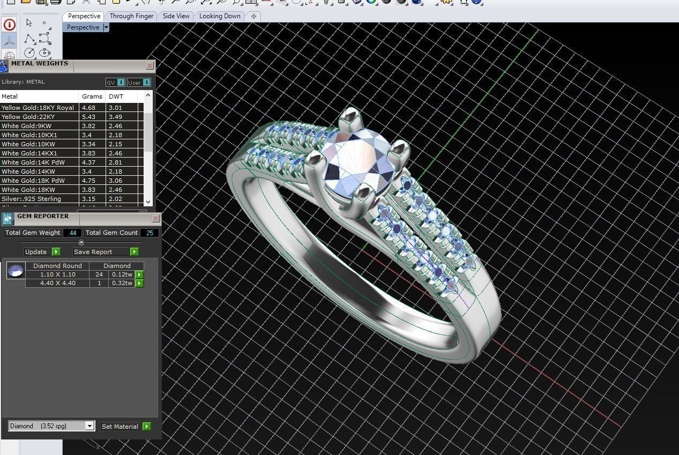Image resolution: width=679 pixels, height=455 pixels.
Task: Click the red power icon in the sidebar
Action: click(x=9, y=25)
